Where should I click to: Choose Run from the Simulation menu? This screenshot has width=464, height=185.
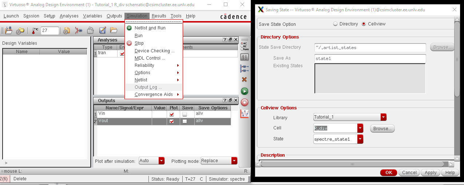coord(154,36)
